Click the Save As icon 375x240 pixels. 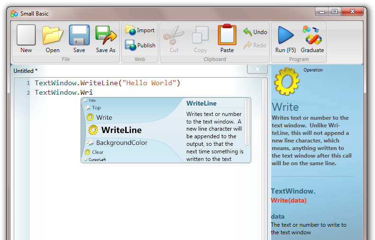[x=106, y=35]
